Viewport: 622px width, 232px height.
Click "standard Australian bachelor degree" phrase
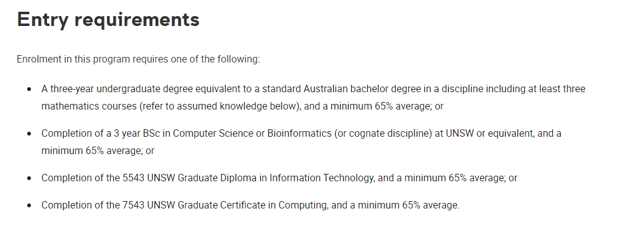pyautogui.click(x=325, y=89)
